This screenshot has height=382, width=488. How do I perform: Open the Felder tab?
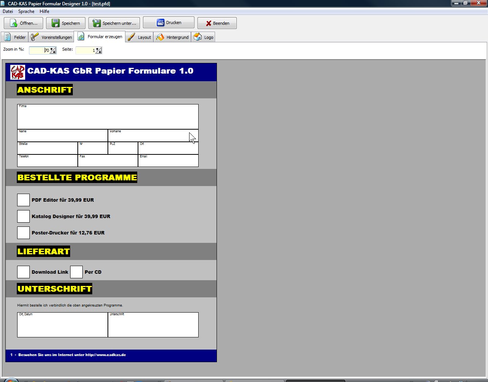point(14,37)
